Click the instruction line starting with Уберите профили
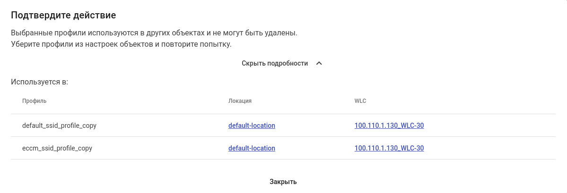 pyautogui.click(x=121, y=45)
